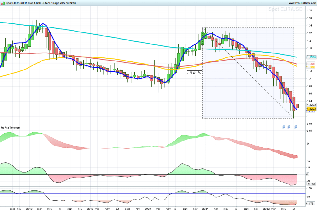Click the 1,0162 blue average price label
The width and height of the screenshot is (317, 211).
(x=311, y=112)
